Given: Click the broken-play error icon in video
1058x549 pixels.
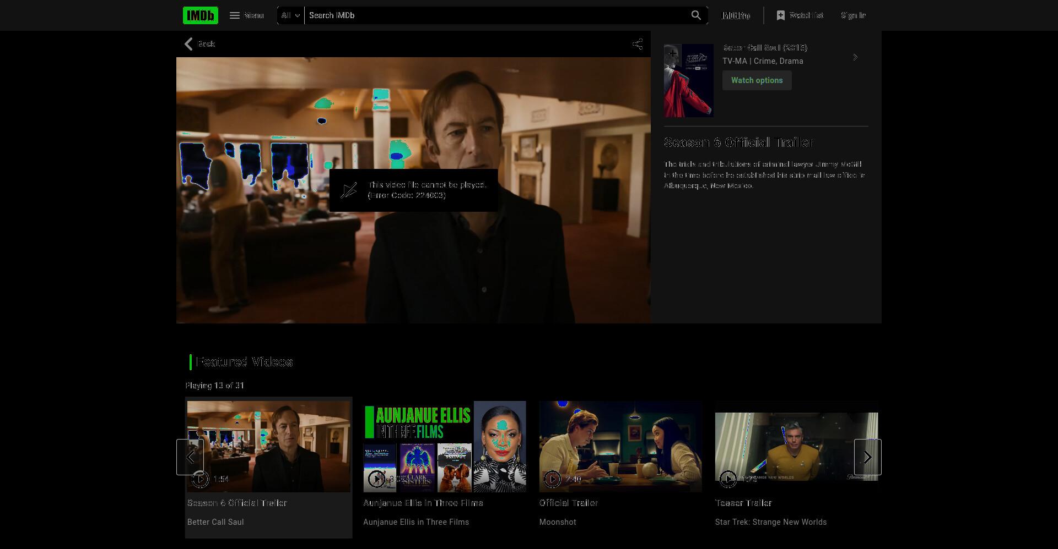Looking at the screenshot, I should 349,190.
